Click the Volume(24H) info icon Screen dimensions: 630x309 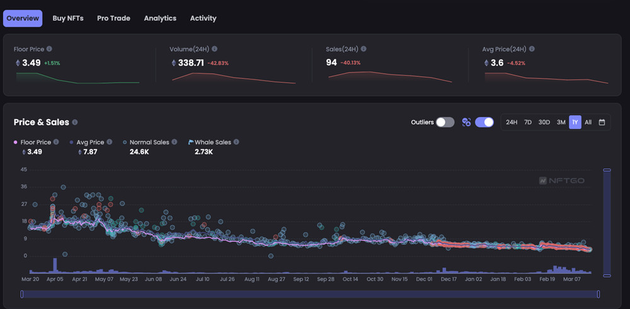coord(215,49)
